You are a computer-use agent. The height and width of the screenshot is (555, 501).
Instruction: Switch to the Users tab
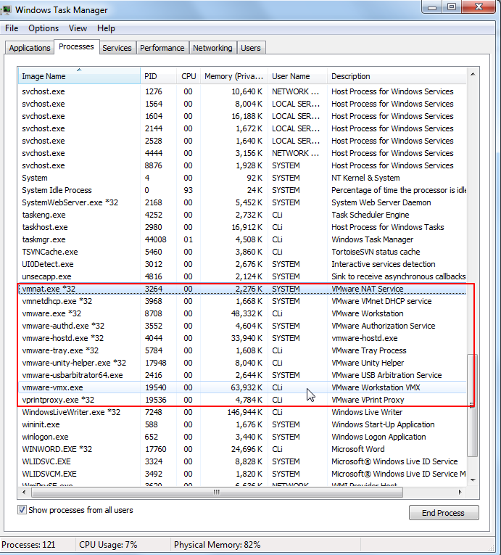coord(251,48)
